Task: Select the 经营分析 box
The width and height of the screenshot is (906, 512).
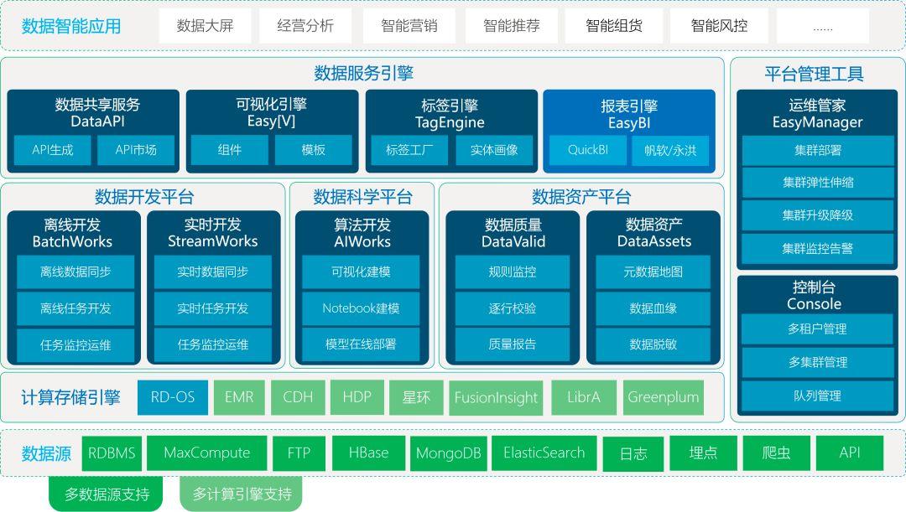Action: pos(305,26)
